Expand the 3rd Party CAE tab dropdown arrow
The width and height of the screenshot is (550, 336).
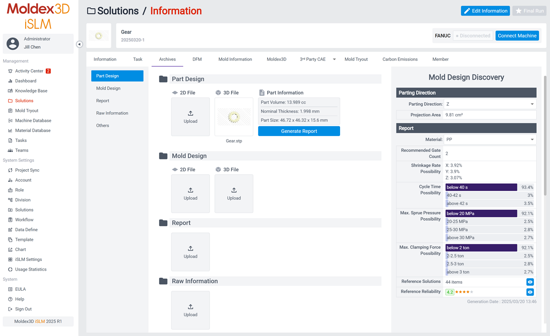tap(334, 60)
